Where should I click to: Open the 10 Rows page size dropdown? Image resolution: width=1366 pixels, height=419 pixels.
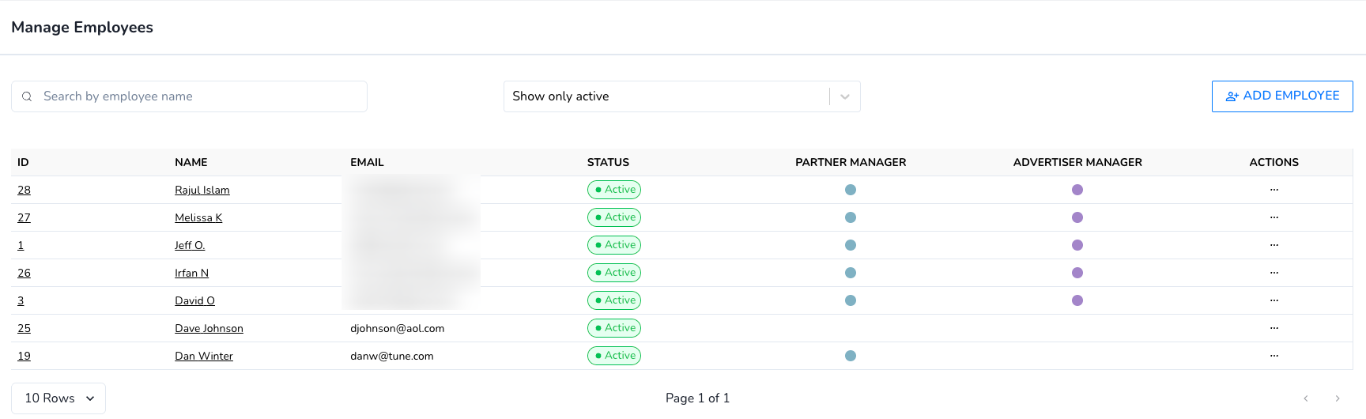pos(58,398)
